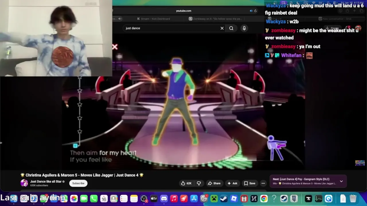The height and width of the screenshot is (206, 367).
Task: Share the Moves Like Jagger video
Action: tap(214, 183)
